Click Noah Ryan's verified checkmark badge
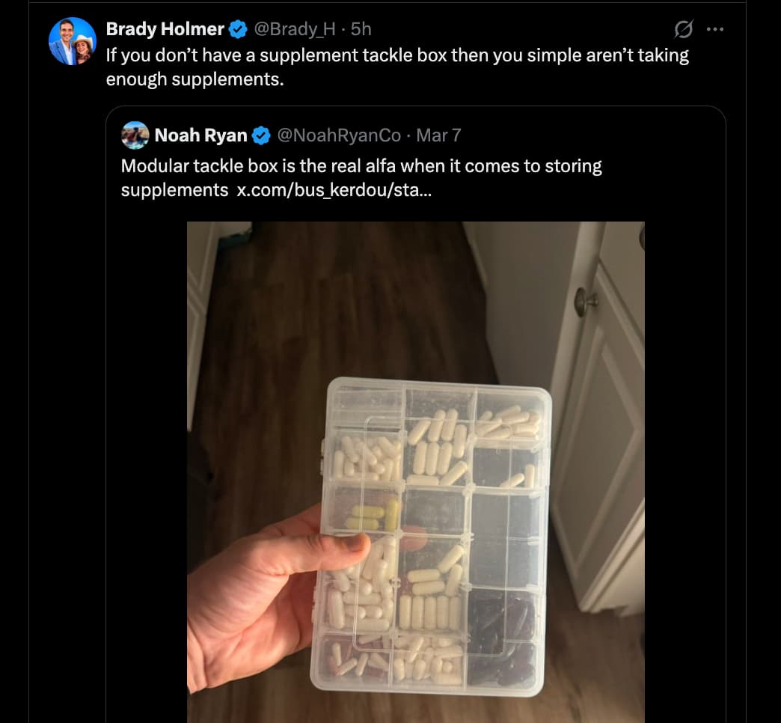 pyautogui.click(x=261, y=135)
